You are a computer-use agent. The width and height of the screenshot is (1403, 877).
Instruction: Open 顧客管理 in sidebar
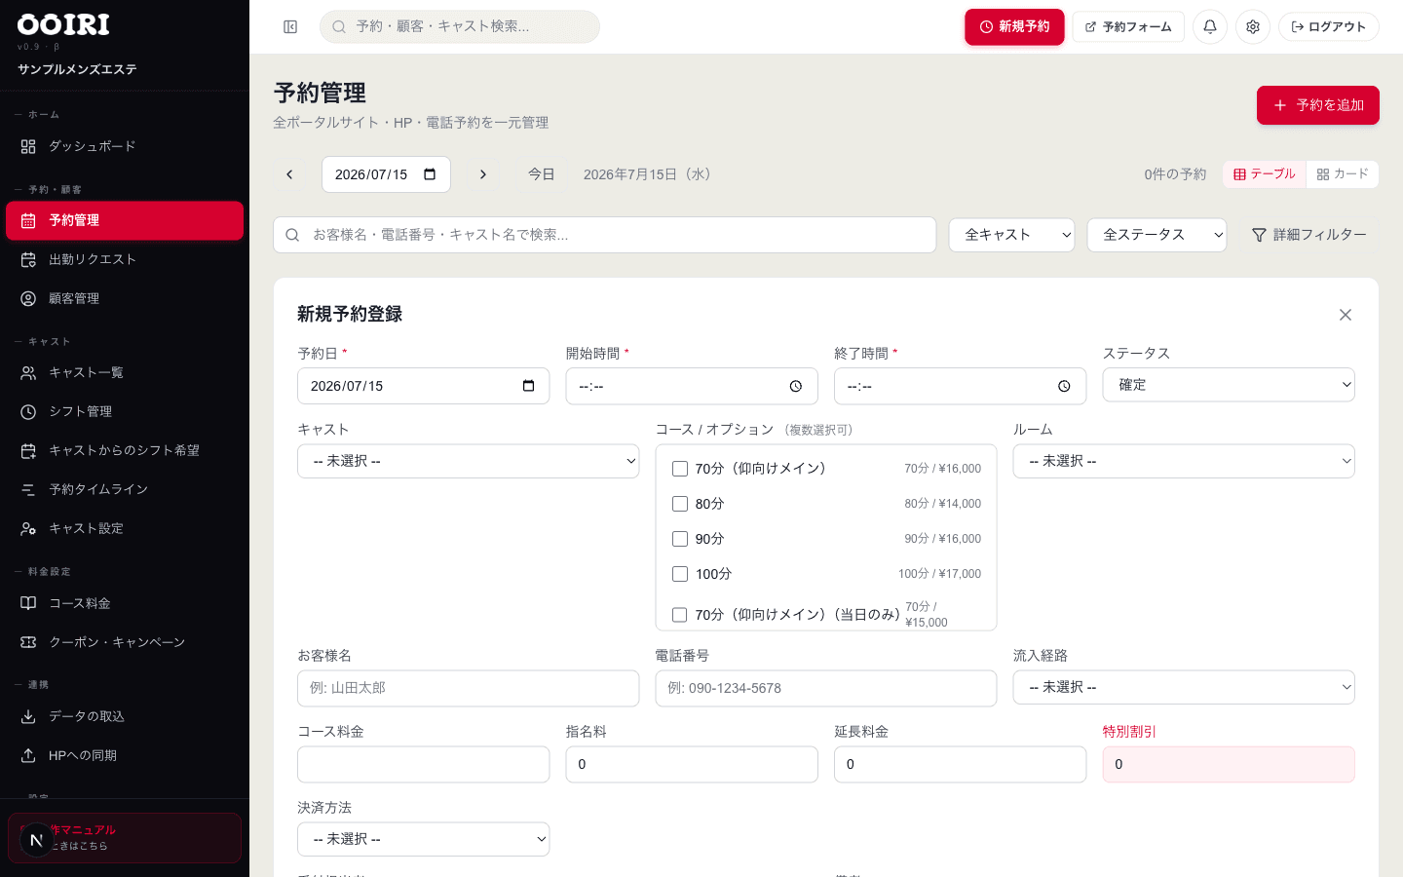click(125, 298)
